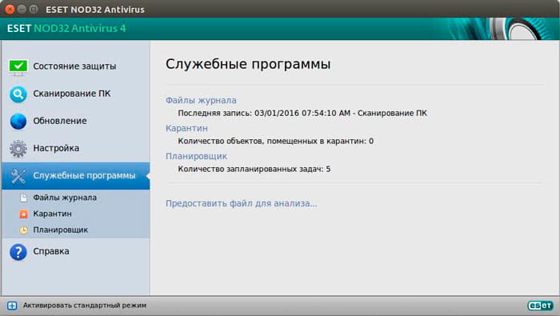Click the wrench Tools icon in sidebar
560x316 pixels.
pyautogui.click(x=18, y=176)
